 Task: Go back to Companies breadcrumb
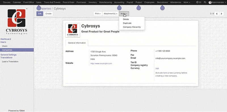(44, 9)
